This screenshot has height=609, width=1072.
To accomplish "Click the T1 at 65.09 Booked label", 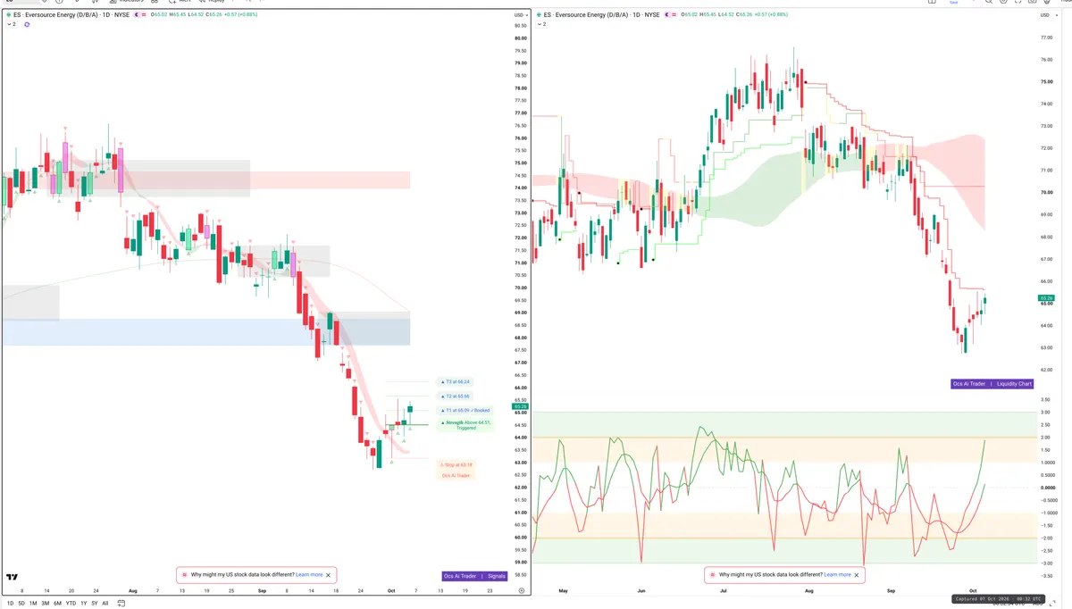I will [x=465, y=410].
